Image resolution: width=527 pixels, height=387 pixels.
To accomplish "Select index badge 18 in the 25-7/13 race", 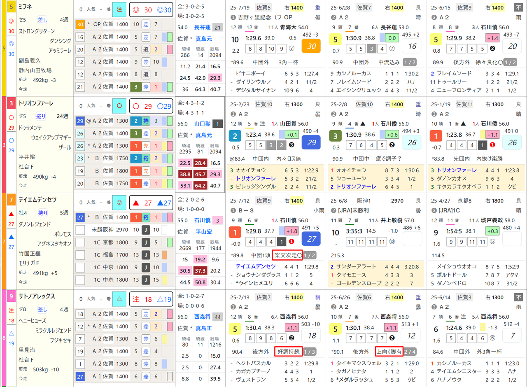I will [x=311, y=335].
